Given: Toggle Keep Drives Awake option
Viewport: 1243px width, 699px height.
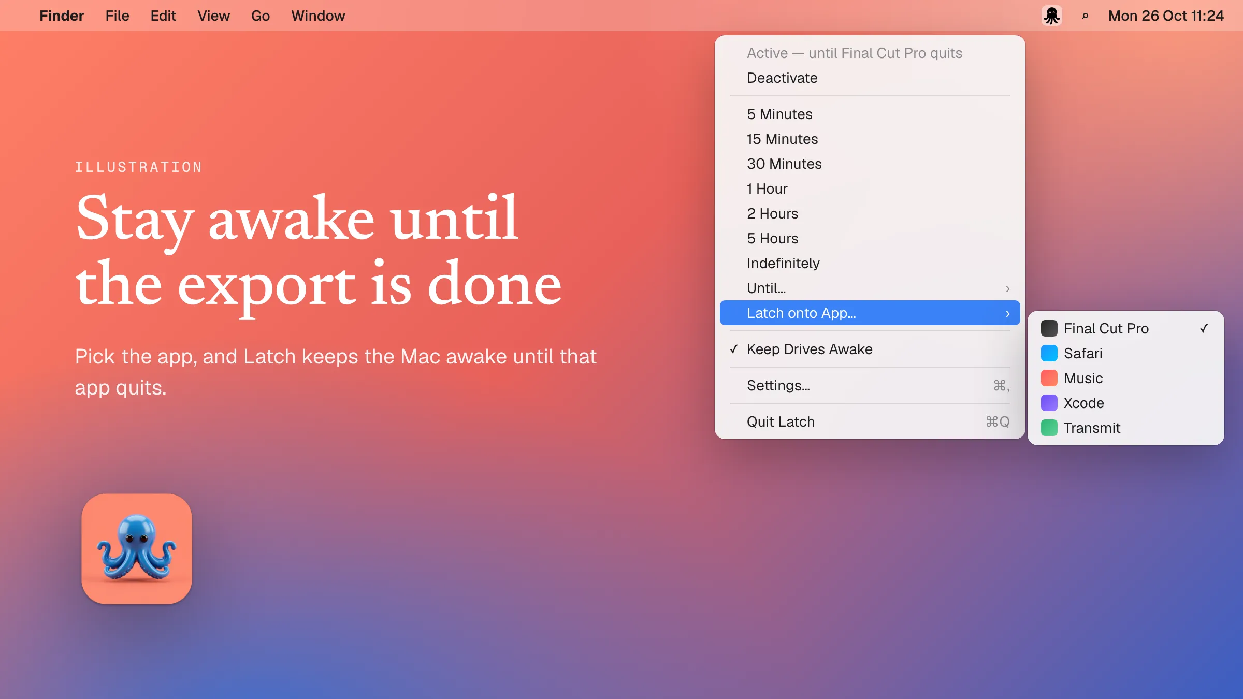Looking at the screenshot, I should click(x=870, y=349).
